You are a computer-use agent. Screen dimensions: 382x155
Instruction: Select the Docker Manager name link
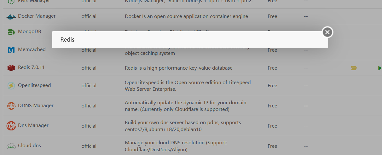[37, 16]
